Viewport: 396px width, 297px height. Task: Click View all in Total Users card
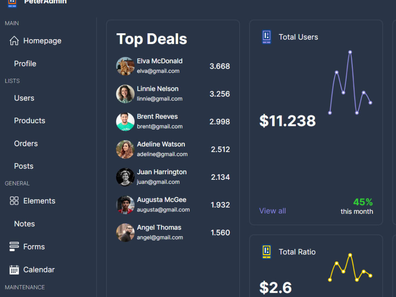272,211
